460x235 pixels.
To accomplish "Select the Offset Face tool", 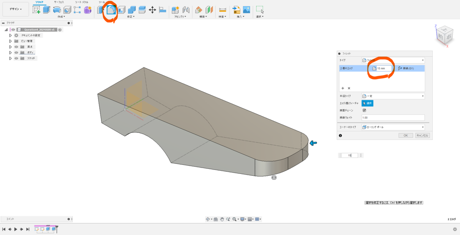I will pos(142,10).
